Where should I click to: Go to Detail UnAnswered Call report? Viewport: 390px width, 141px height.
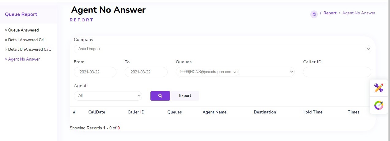tap(29, 50)
